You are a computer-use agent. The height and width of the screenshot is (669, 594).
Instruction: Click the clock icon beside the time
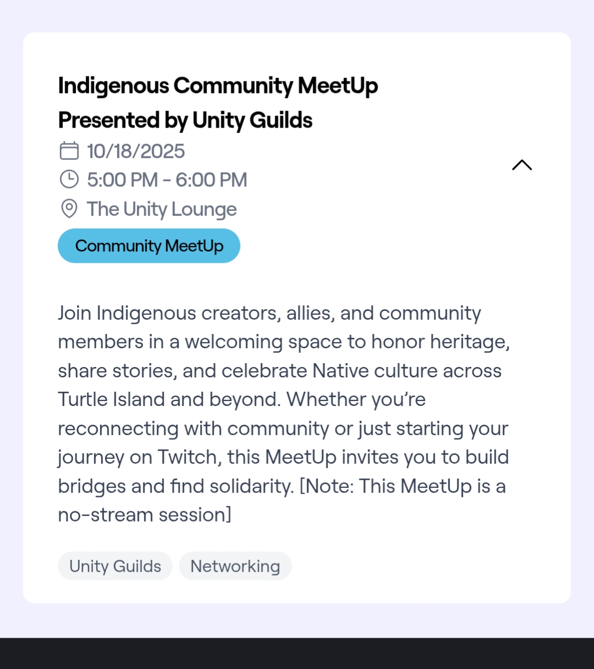click(69, 179)
